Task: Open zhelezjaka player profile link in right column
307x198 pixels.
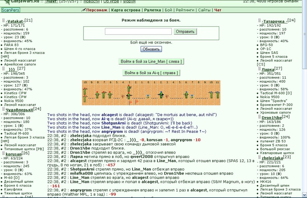Action: [x=272, y=158]
